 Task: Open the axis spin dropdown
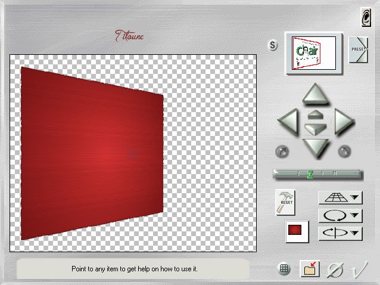340,233
